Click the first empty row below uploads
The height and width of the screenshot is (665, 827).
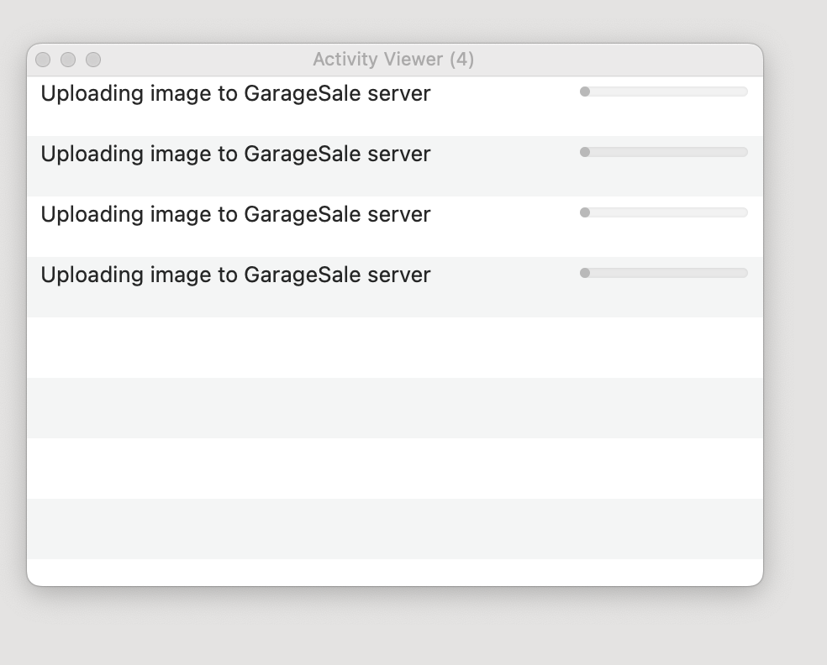point(394,348)
